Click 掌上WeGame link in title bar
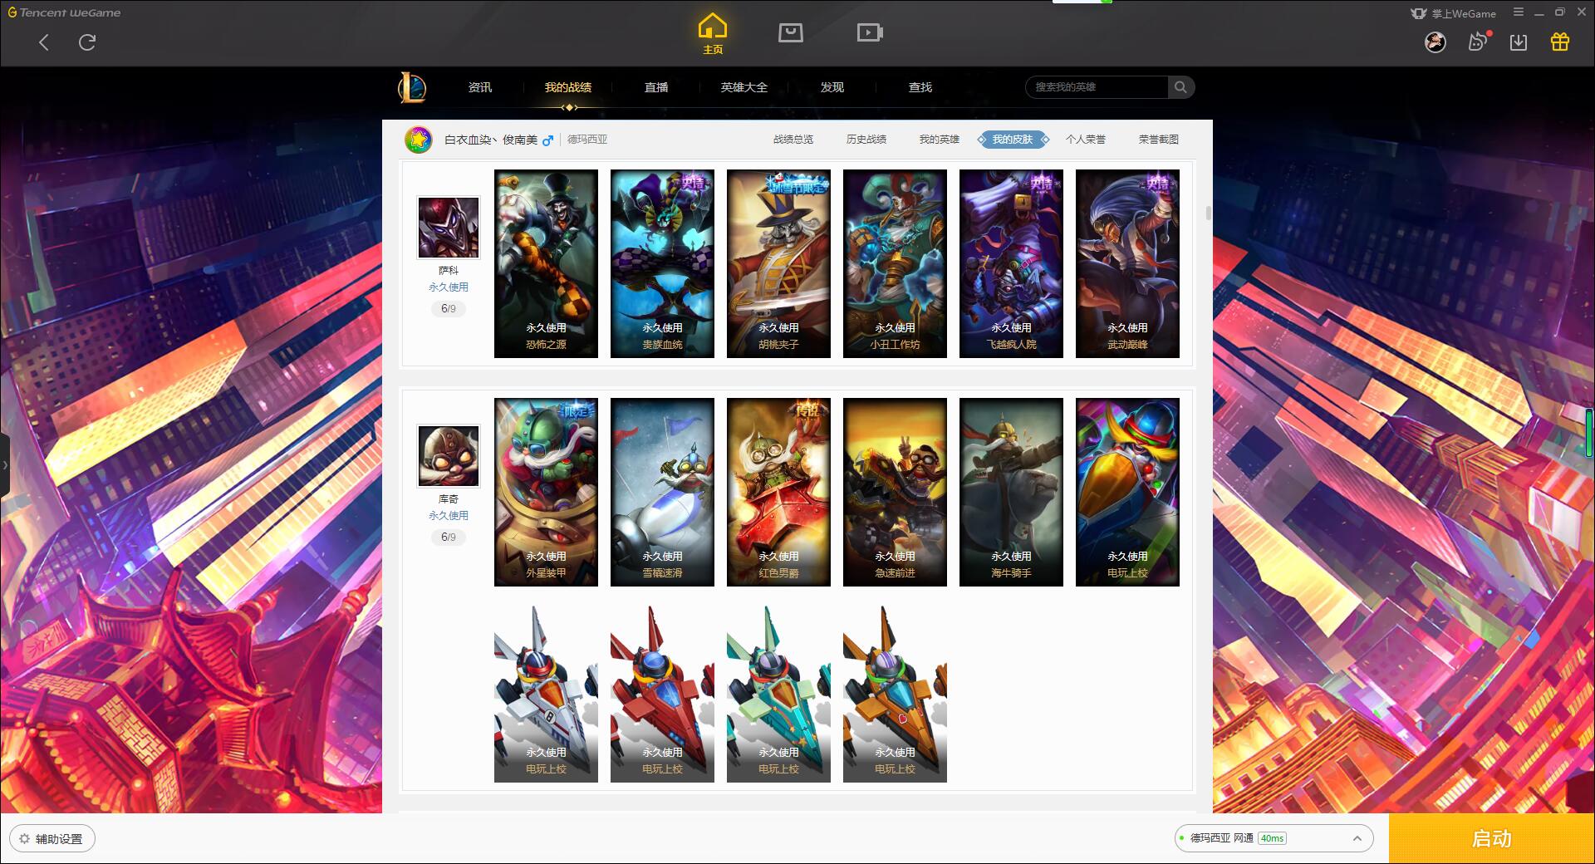Viewport: 1595px width, 864px height. click(x=1454, y=13)
